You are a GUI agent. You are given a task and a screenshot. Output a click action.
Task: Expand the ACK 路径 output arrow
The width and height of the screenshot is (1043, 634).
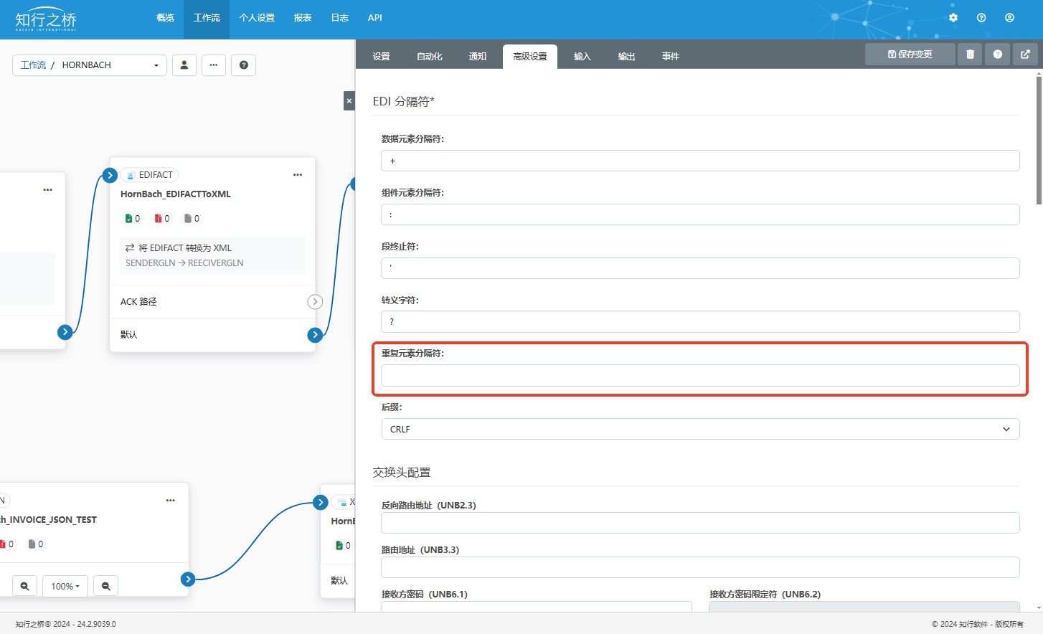pyautogui.click(x=315, y=302)
